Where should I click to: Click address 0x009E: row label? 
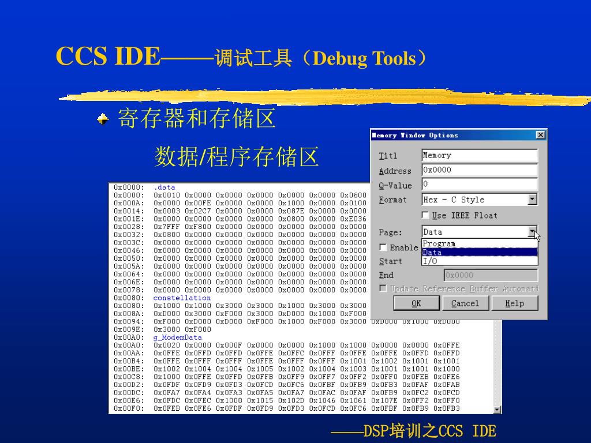tap(129, 329)
